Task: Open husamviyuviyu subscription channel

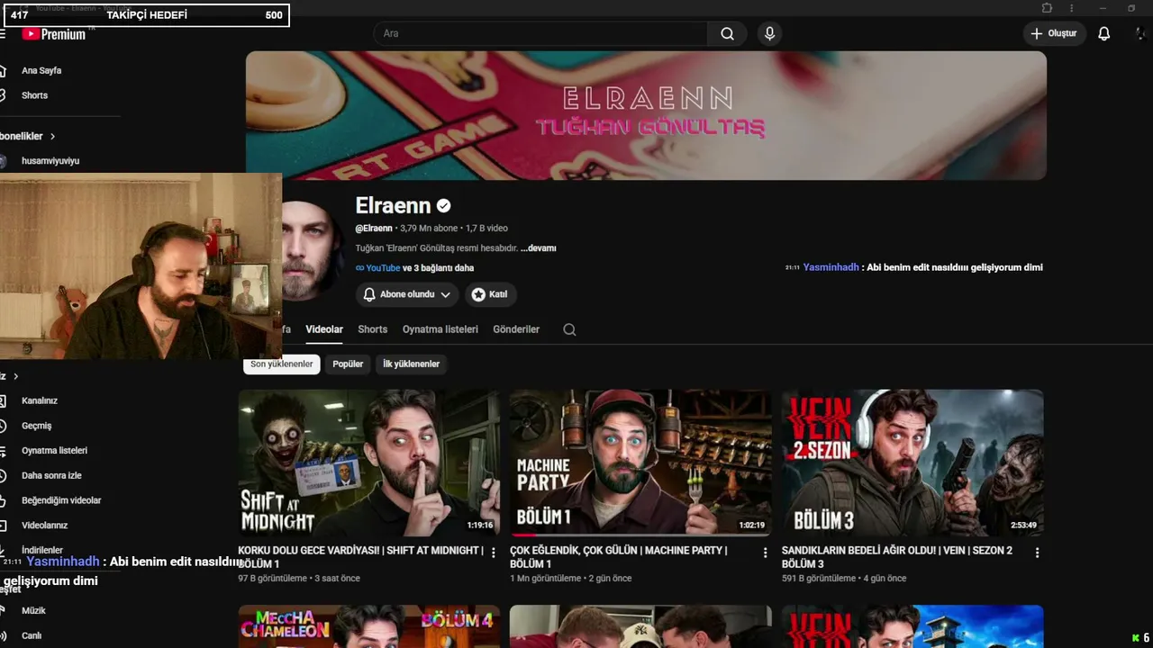Action: pos(50,161)
